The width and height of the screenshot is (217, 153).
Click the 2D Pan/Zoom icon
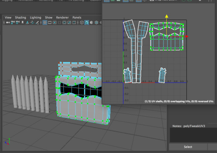tap(32, 22)
